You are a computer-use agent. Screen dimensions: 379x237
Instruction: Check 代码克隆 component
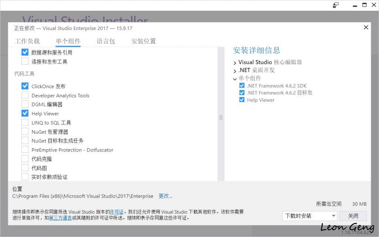25,159
